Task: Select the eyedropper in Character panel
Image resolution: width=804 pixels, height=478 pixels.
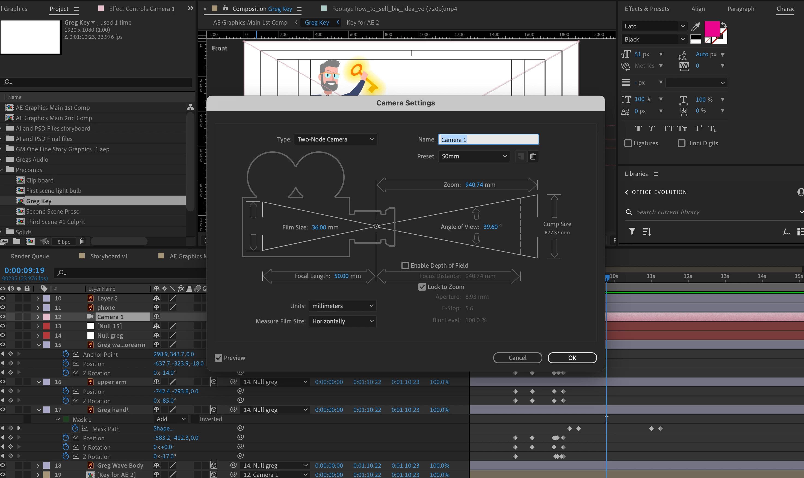Action: pyautogui.click(x=696, y=26)
